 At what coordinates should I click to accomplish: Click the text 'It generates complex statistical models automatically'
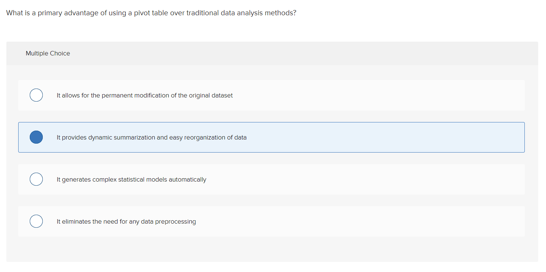(131, 180)
